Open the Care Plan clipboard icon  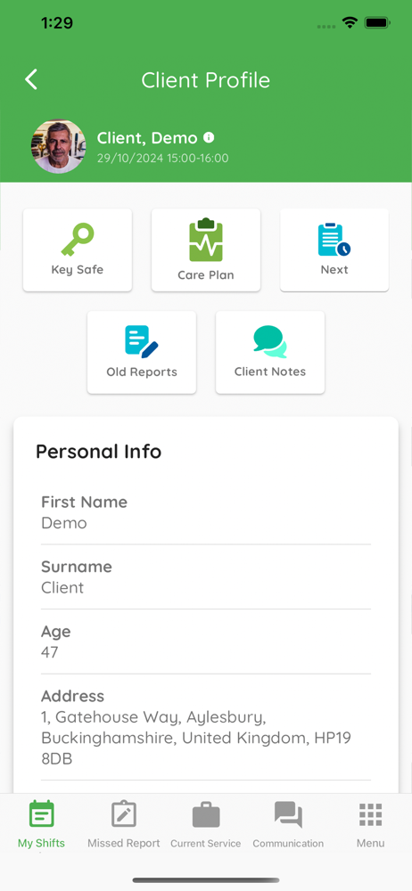point(206,240)
